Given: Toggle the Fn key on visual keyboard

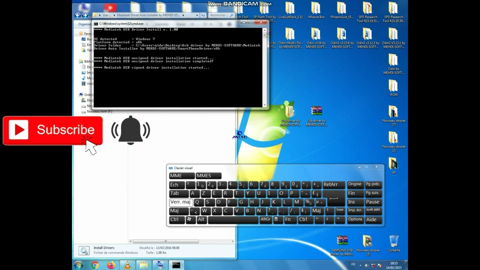Looking at the screenshot, I should [x=290, y=220].
